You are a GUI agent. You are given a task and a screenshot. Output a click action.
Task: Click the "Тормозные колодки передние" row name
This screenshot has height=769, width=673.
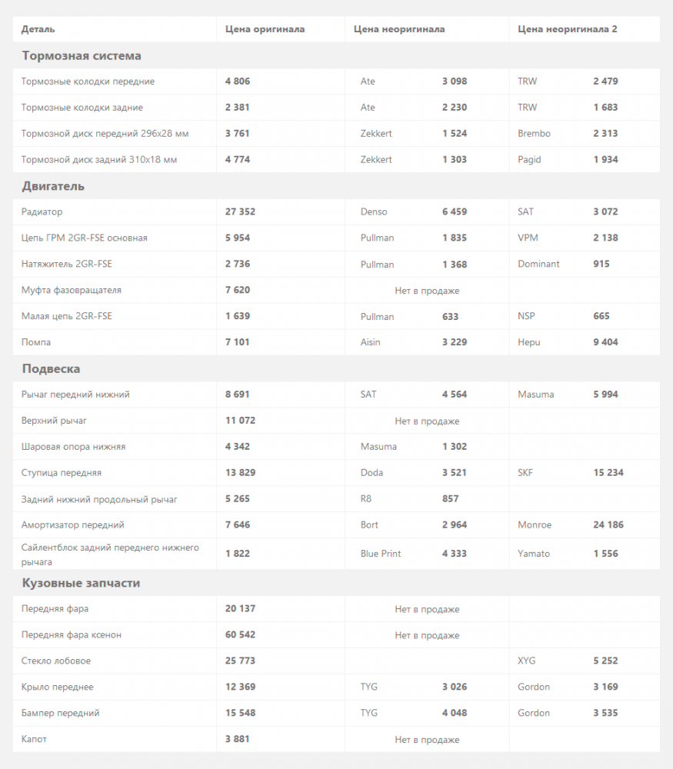click(x=88, y=82)
